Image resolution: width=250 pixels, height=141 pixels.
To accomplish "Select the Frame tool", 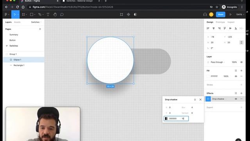I will 23,14.
